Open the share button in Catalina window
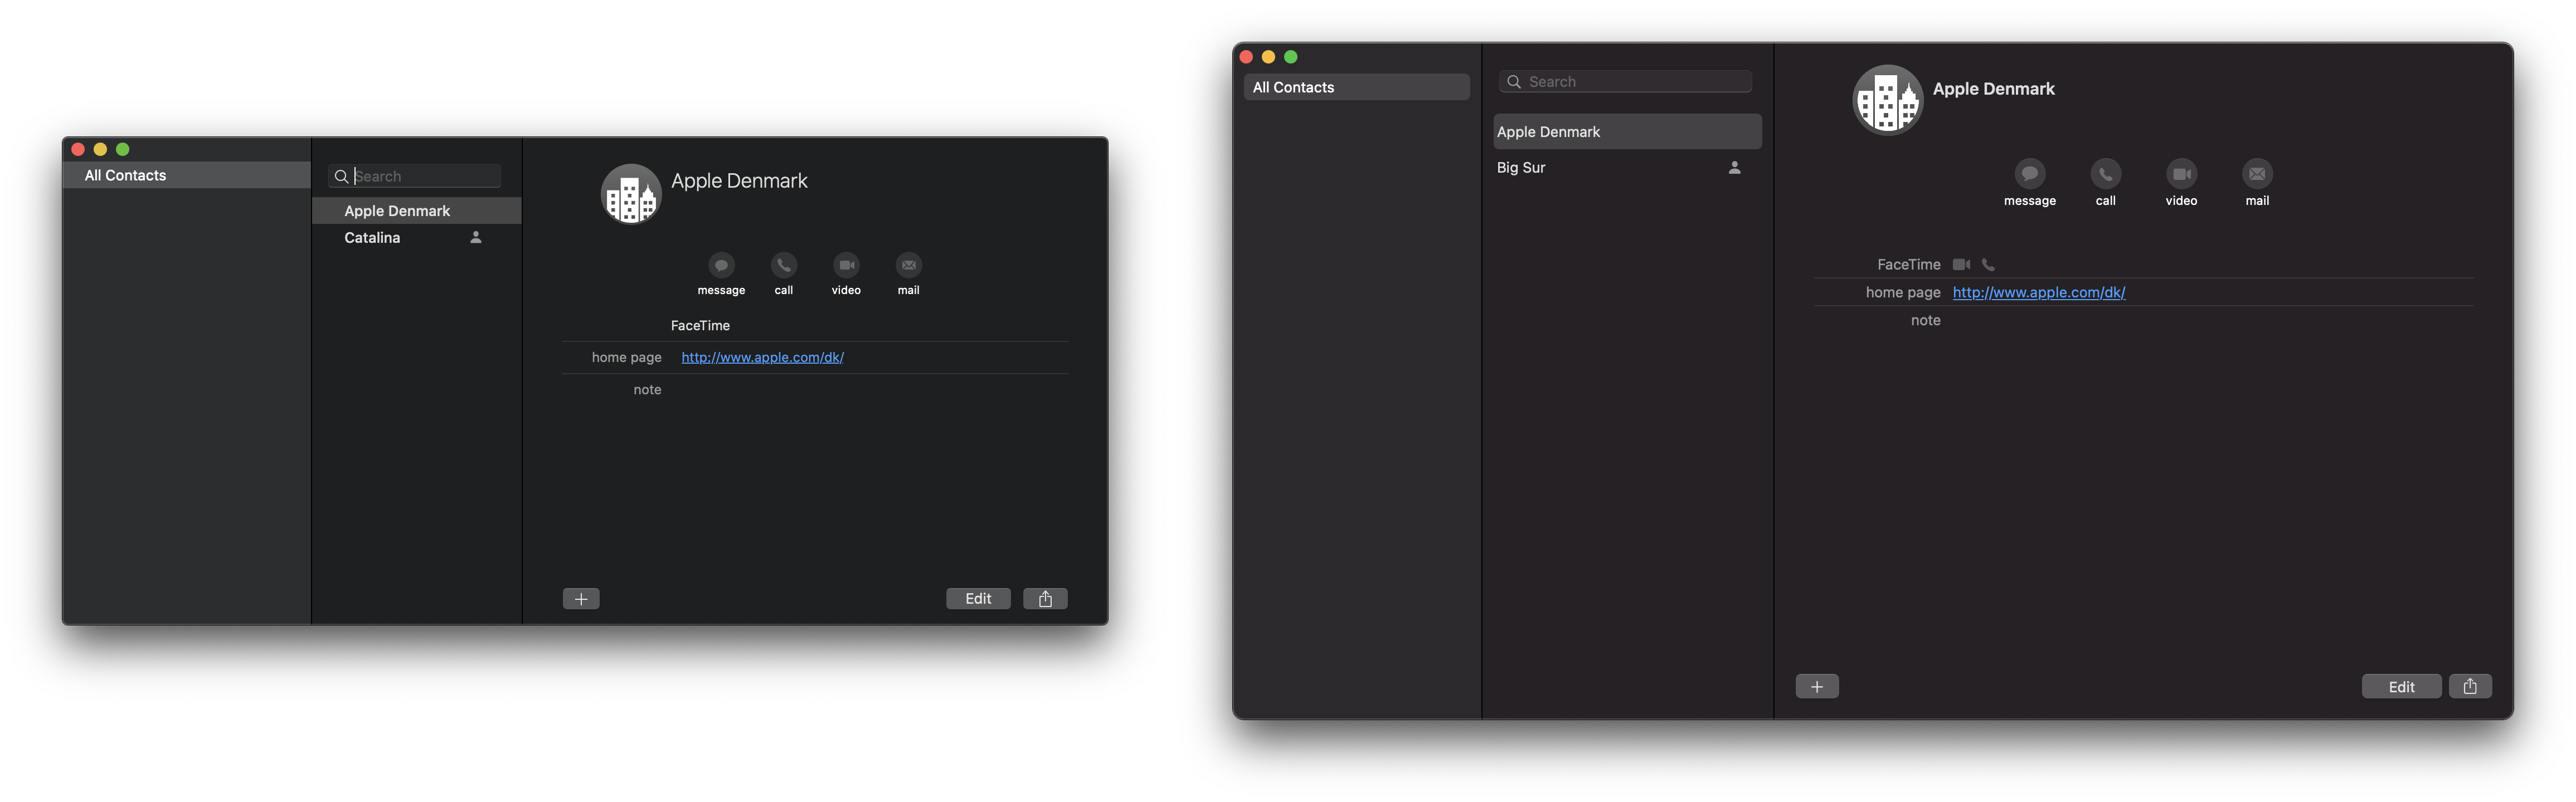2576x802 pixels. tap(1045, 598)
